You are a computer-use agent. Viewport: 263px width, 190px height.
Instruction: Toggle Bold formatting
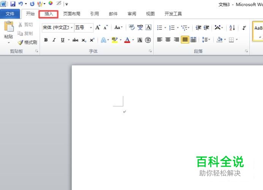tap(46, 40)
